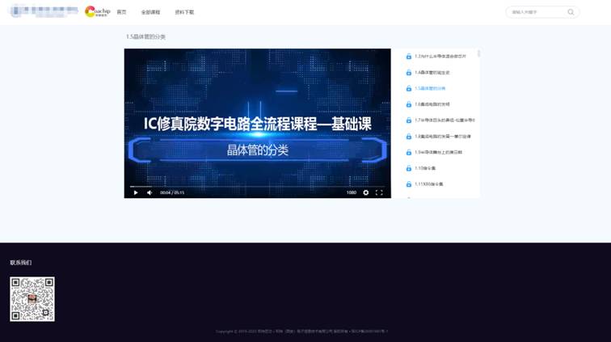Go to 首页 in navigation bar
The height and width of the screenshot is (342, 611).
tap(121, 12)
